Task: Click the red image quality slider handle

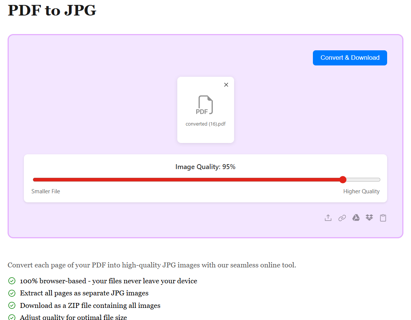Action: tap(343, 180)
